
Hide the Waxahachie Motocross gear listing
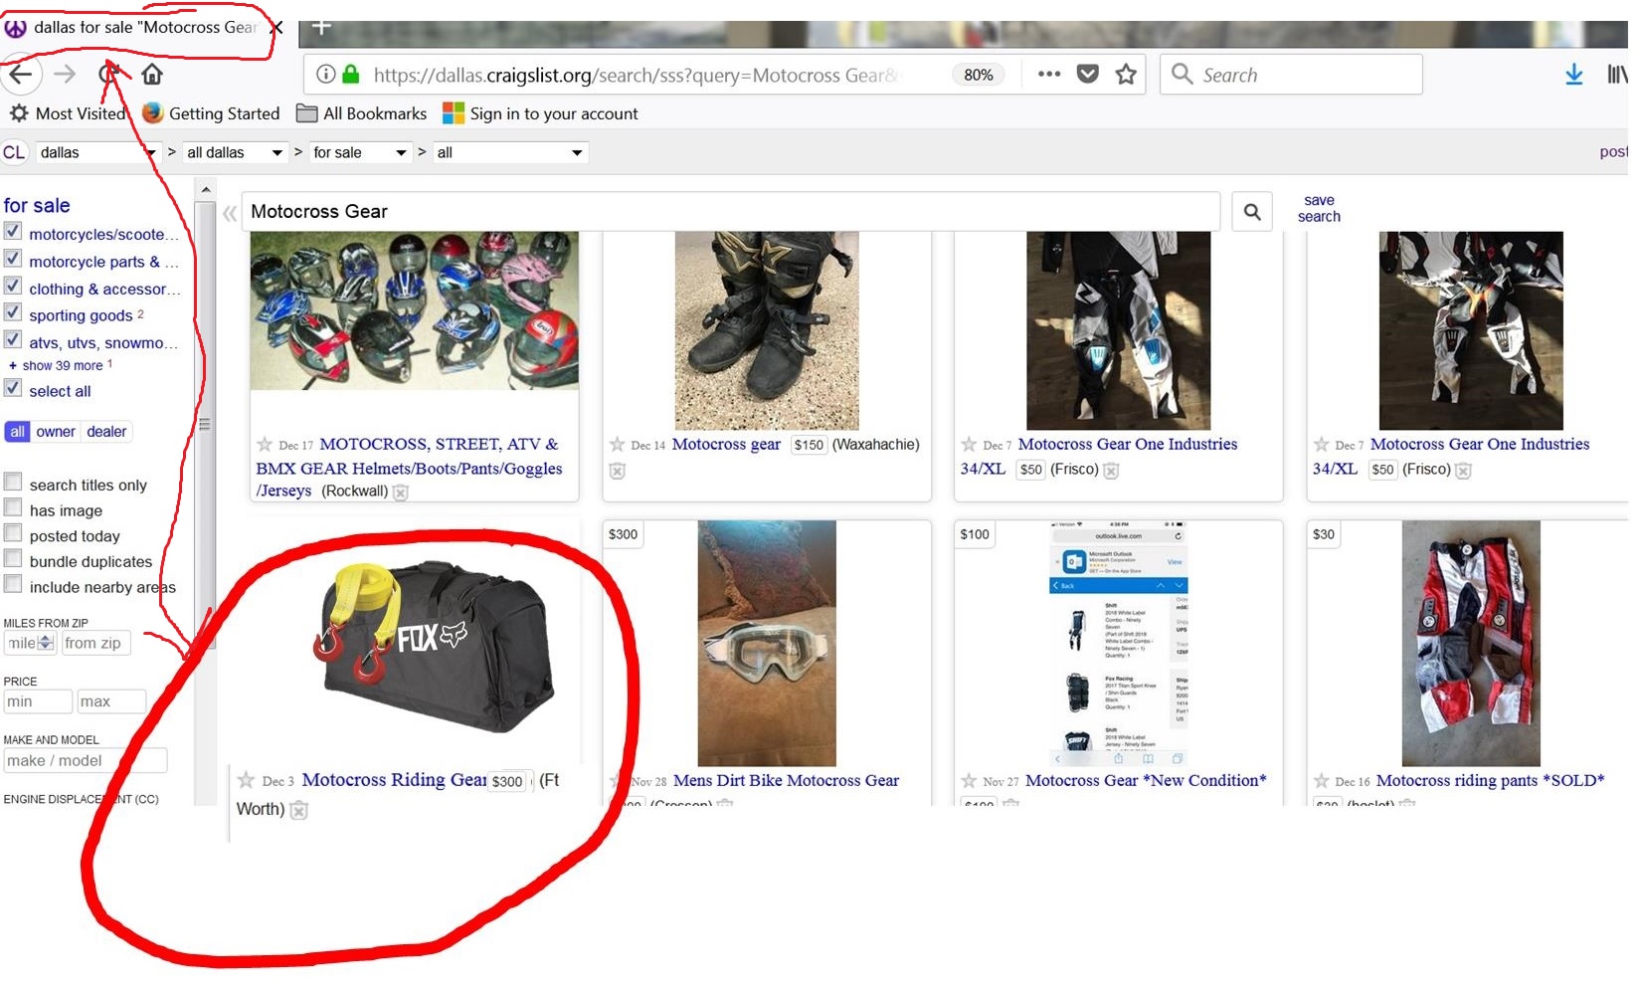[x=617, y=471]
